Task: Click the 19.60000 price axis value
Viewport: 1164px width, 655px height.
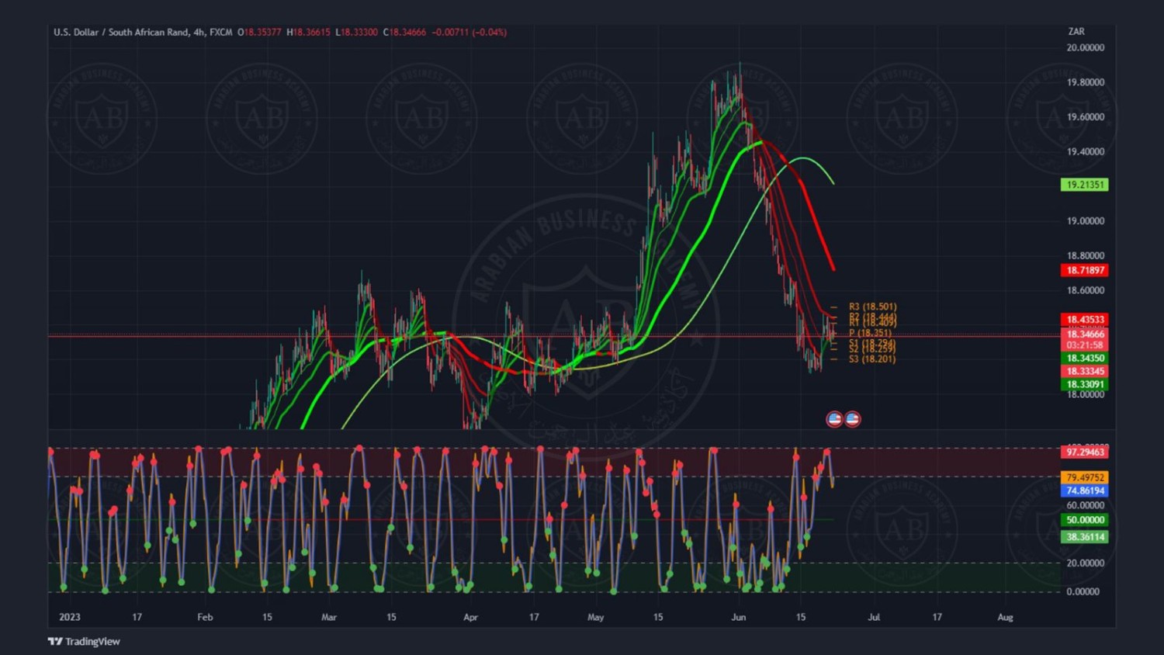Action: pos(1085,117)
